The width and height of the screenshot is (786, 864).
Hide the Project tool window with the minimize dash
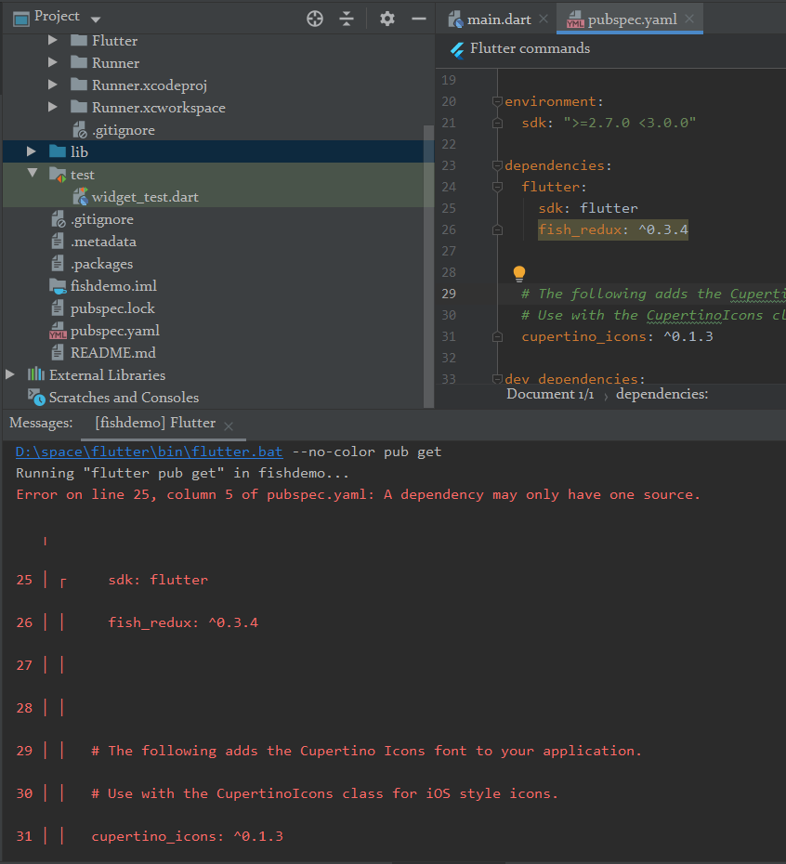418,18
